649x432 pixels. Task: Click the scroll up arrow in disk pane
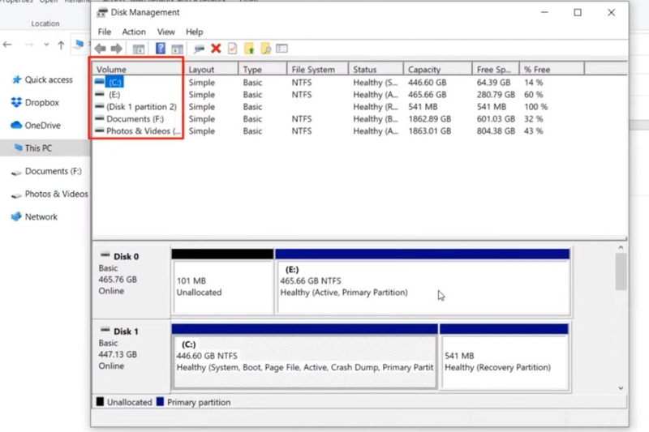[621, 247]
